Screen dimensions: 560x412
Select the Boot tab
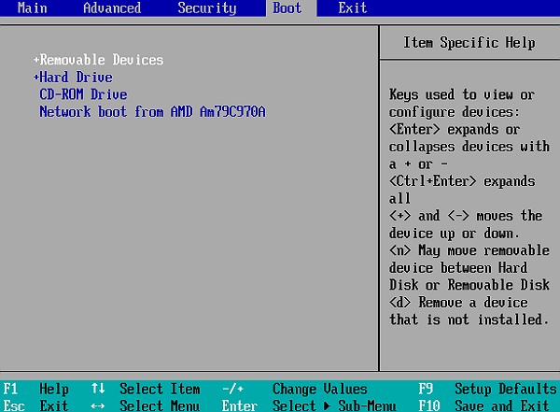(287, 7)
